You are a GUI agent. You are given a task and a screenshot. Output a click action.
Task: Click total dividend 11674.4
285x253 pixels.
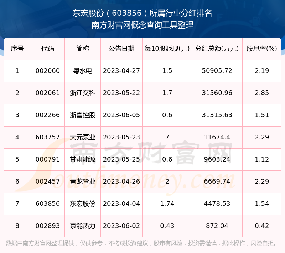pyautogui.click(x=217, y=137)
